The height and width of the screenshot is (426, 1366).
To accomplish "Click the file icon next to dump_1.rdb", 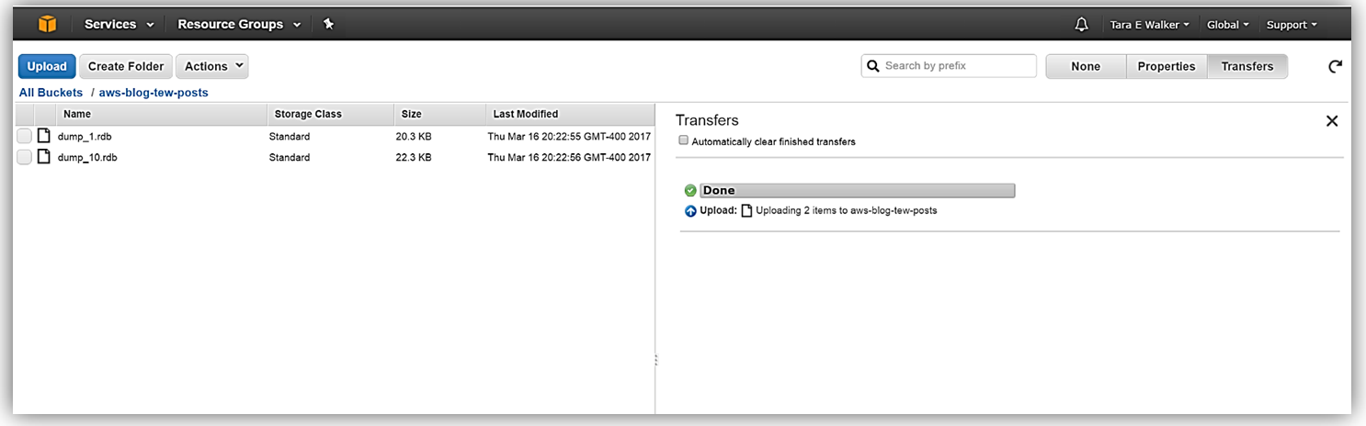I will [43, 136].
